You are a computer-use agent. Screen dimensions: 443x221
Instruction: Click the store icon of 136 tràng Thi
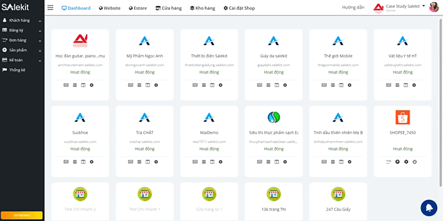(274, 194)
